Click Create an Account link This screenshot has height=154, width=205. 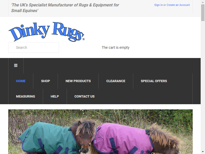coord(178,5)
